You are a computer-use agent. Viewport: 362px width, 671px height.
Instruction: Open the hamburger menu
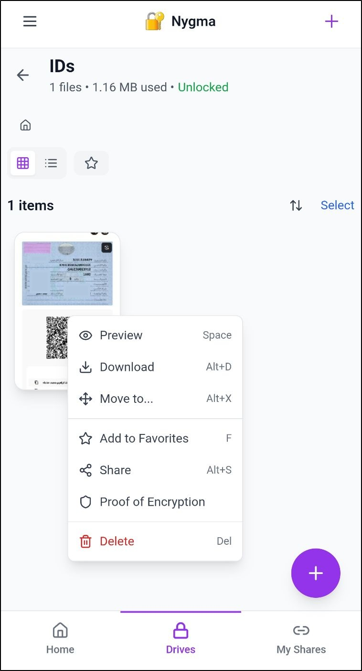click(30, 22)
